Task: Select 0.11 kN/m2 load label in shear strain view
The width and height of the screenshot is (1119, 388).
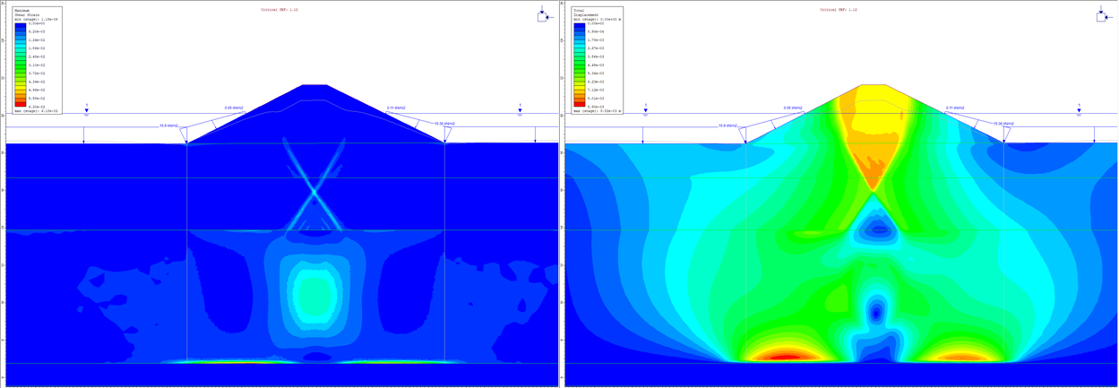Action: click(x=396, y=108)
